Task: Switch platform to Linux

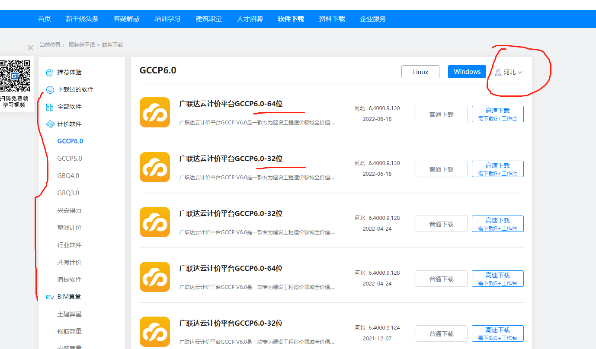Action: [x=420, y=72]
